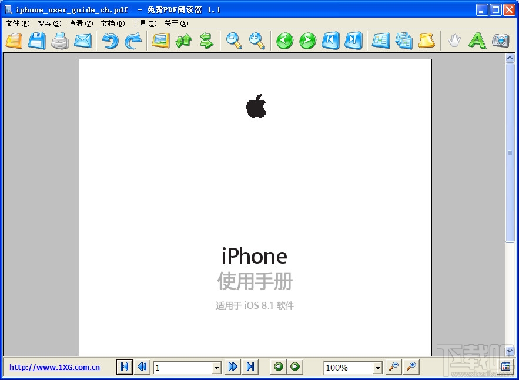Click the green up-arrows rotate icon
This screenshot has width=519, height=380.
point(184,41)
